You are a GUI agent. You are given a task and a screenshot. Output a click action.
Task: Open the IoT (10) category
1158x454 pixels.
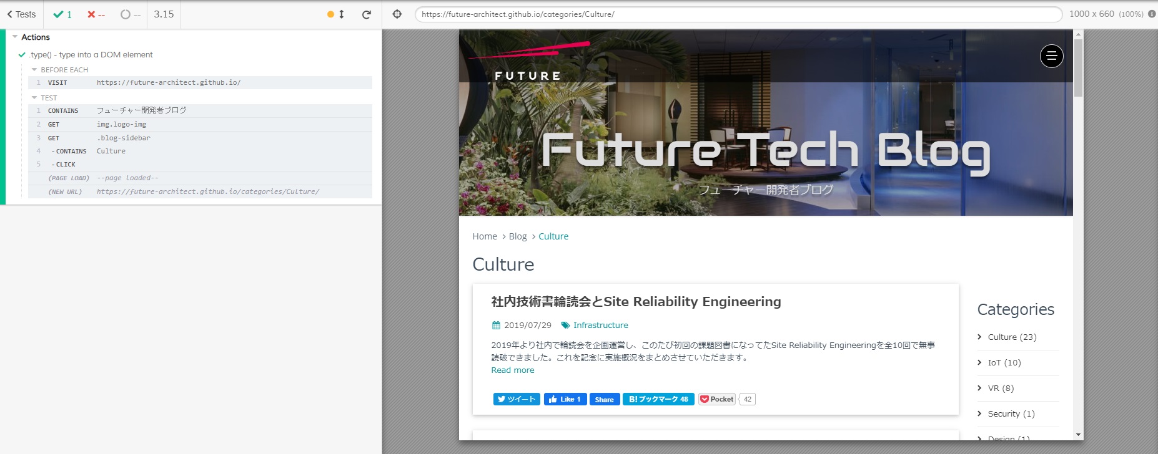(x=1004, y=363)
